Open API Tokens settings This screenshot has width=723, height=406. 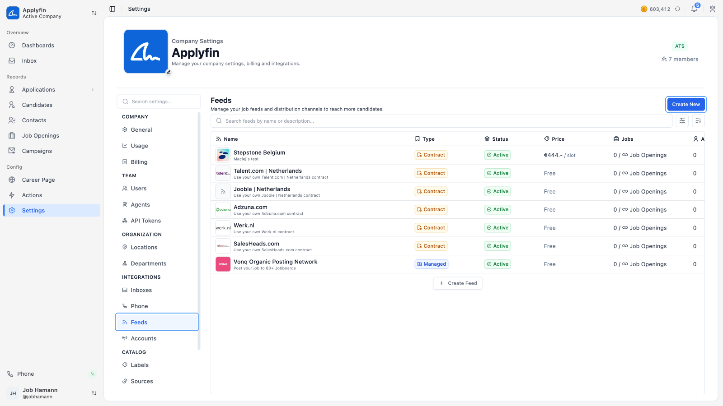157,221
